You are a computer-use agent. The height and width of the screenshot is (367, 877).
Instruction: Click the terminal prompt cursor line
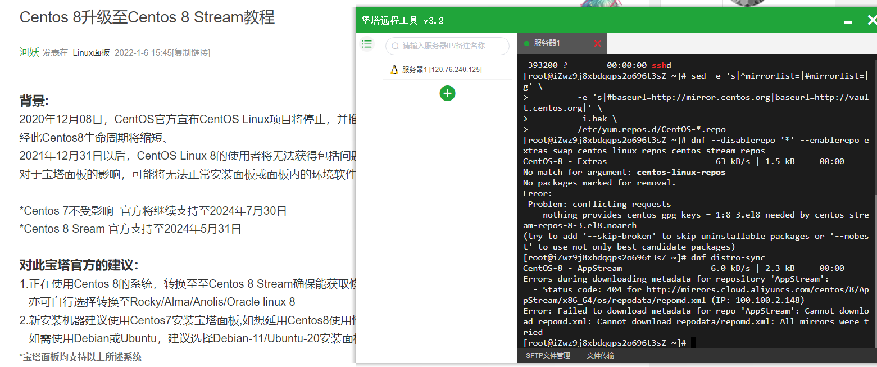pyautogui.click(x=610, y=343)
